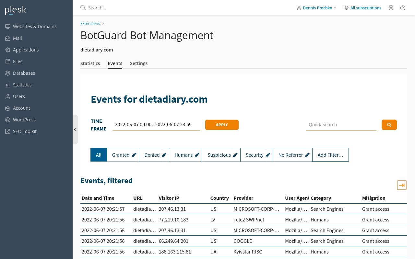
Task: Open All subscriptions selector
Action: click(x=363, y=8)
